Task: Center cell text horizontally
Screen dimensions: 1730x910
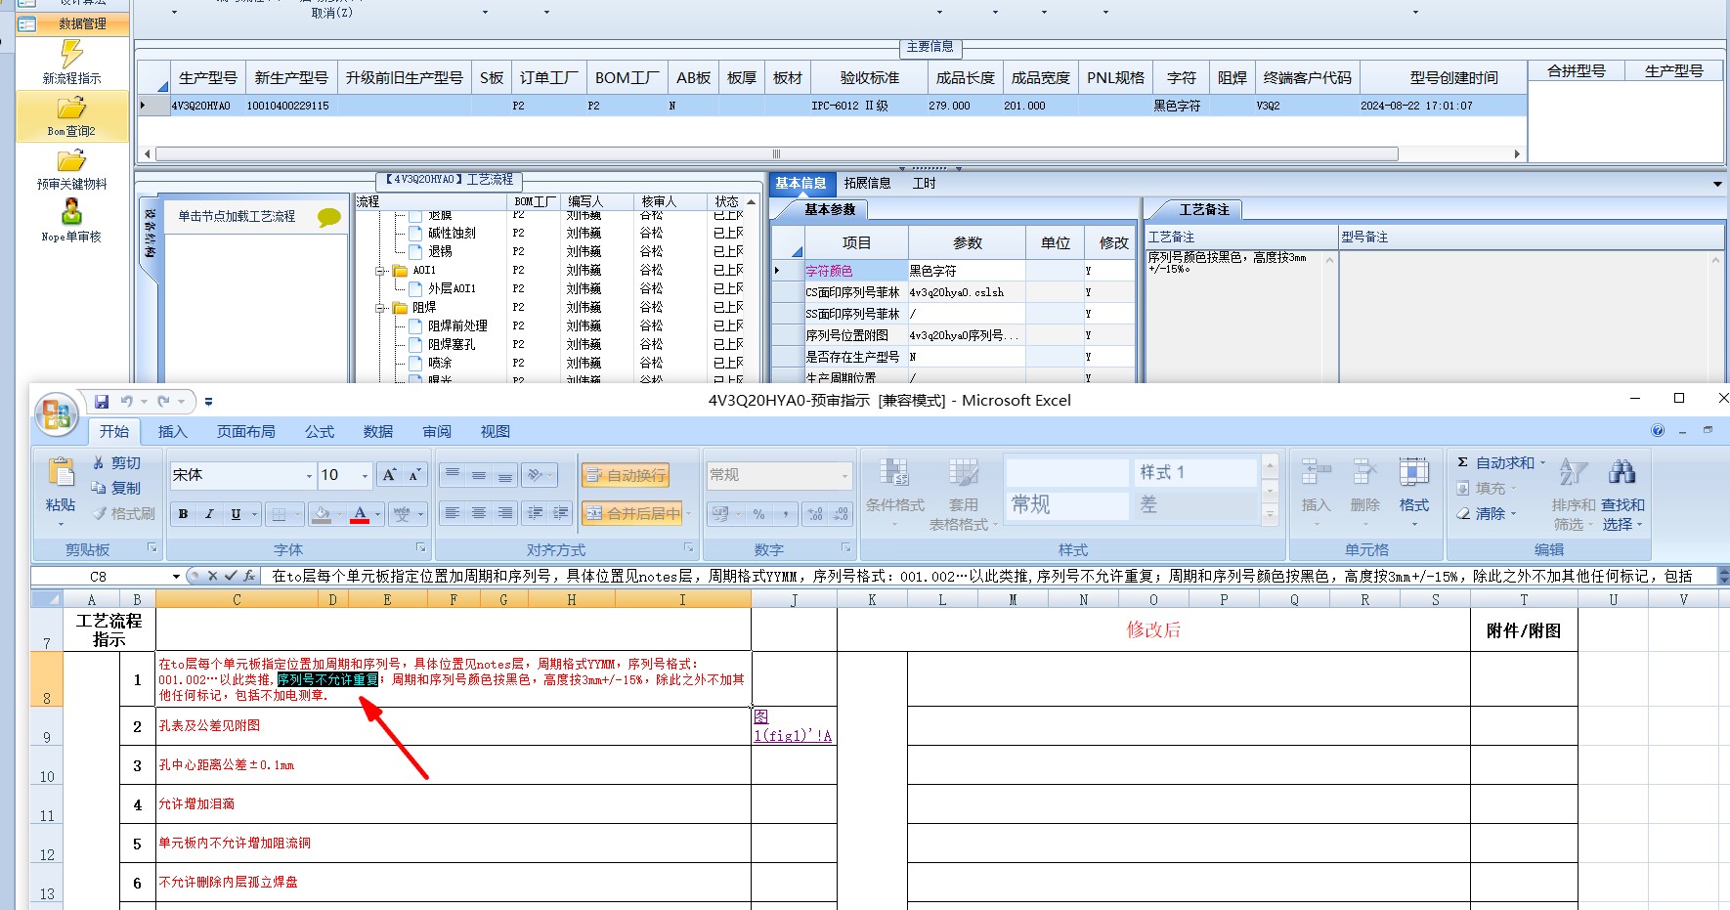Action: point(478,513)
